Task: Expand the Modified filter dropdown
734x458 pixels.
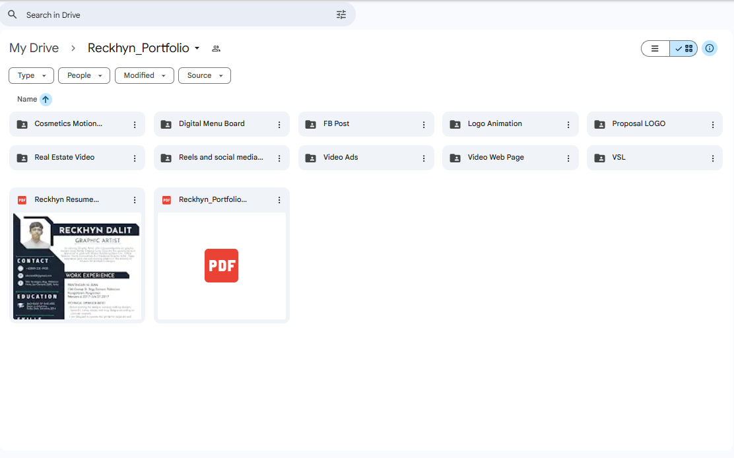Action: tap(144, 75)
